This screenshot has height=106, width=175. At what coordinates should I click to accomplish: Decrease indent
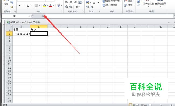(67, 7)
